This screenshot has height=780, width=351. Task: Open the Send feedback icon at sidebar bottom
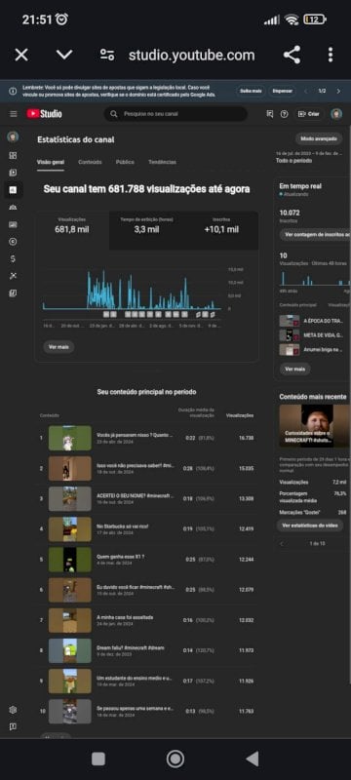coord(13,726)
